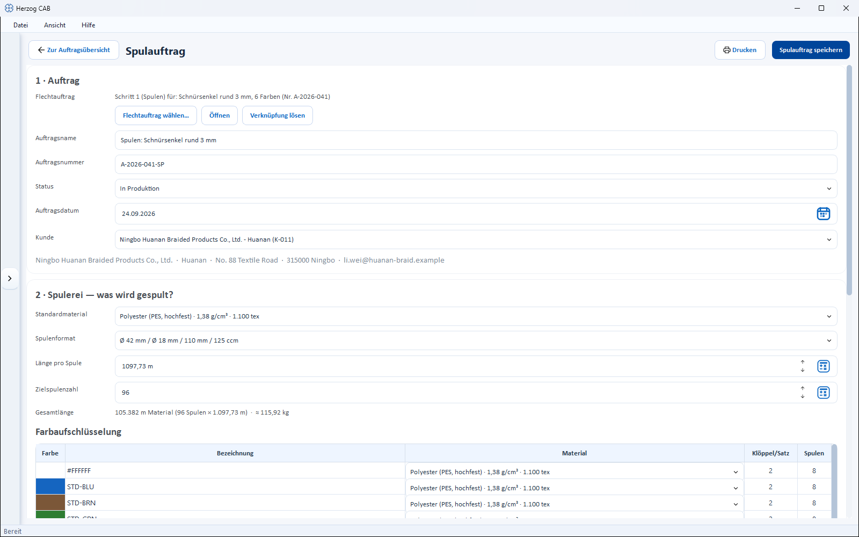Increase Zielspulenzahl with up arrow
859x537 pixels.
(x=803, y=389)
